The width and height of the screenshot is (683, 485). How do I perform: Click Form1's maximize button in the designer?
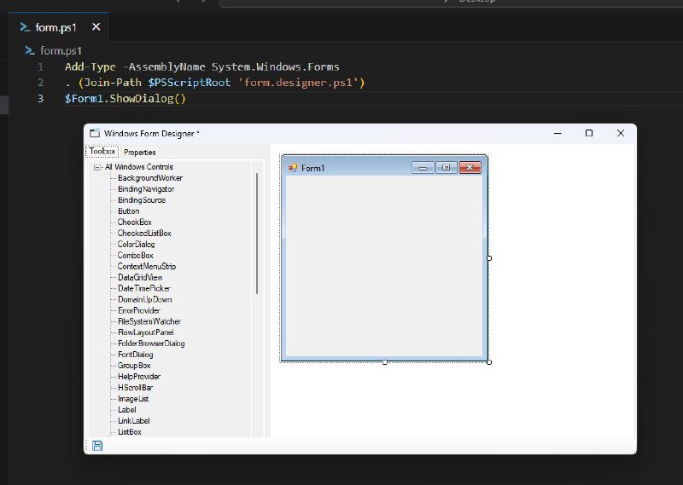pos(446,168)
